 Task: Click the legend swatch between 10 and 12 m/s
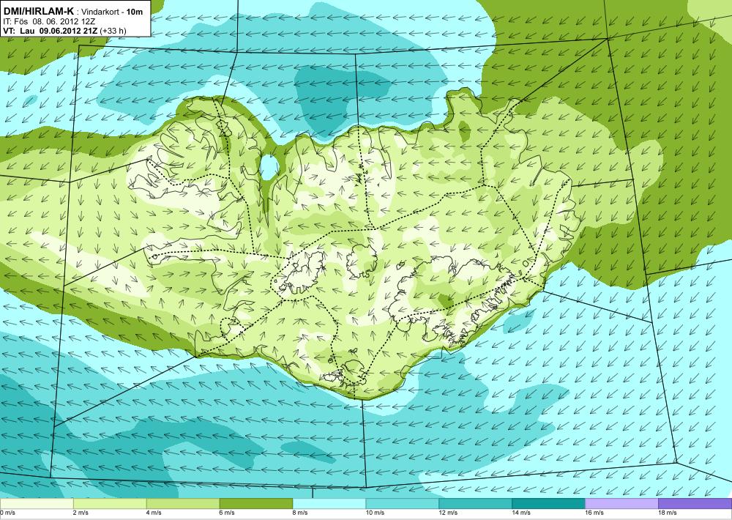[403, 504]
